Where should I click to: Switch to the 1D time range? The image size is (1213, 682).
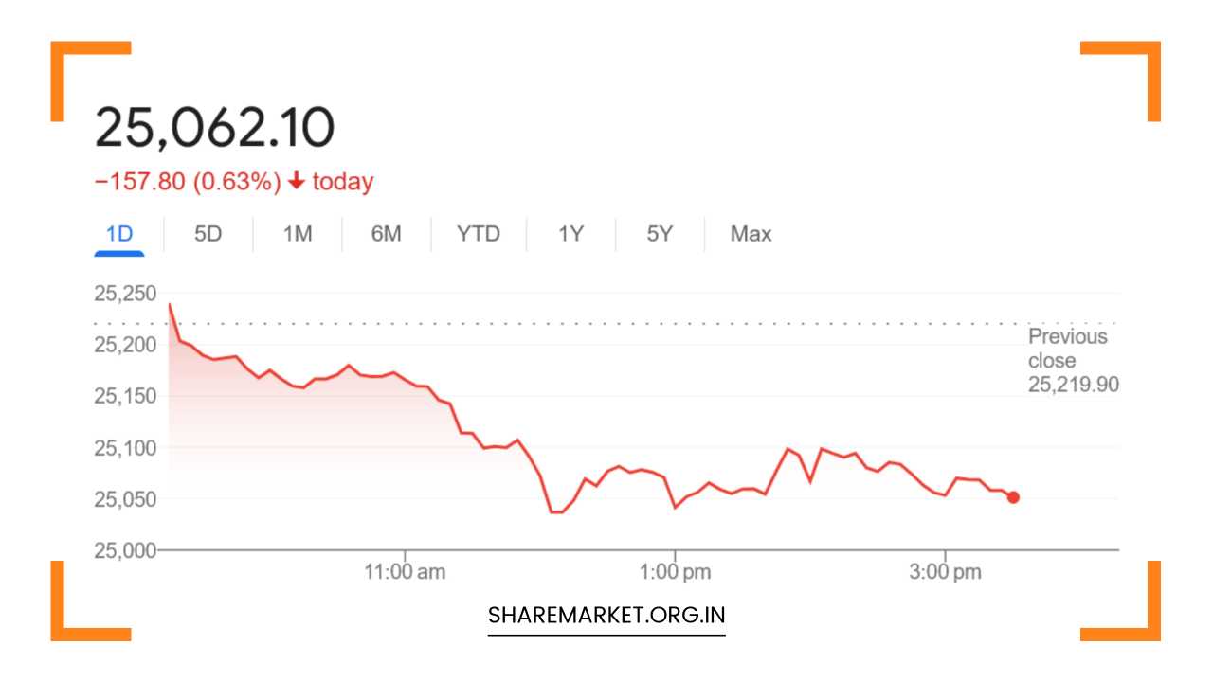119,234
